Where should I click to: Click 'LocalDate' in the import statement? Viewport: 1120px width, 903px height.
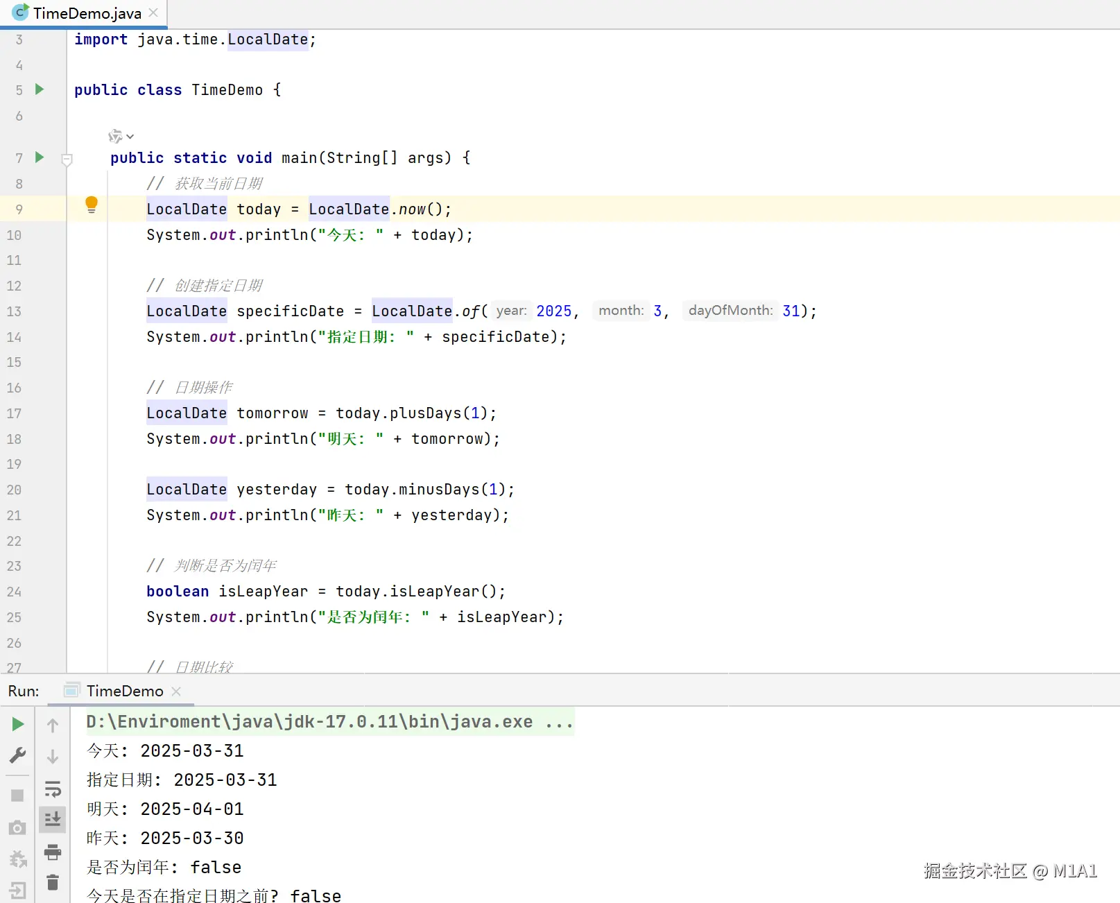pos(268,40)
